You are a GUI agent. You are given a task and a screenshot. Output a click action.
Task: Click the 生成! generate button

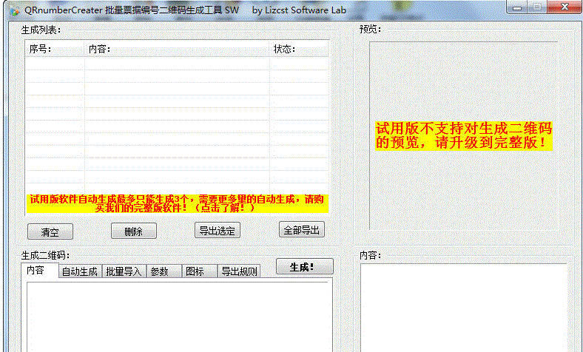305,266
